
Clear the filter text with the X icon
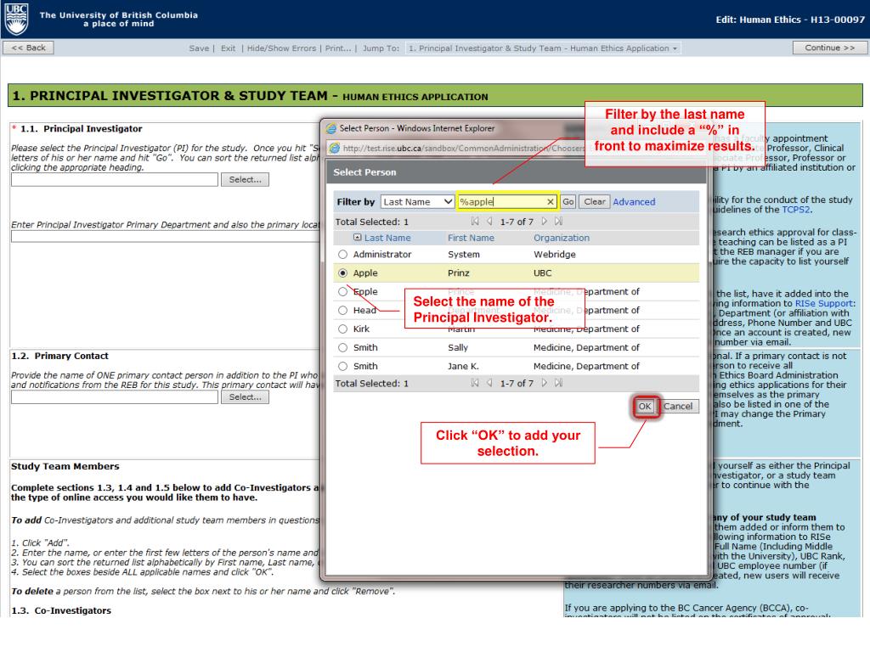(550, 202)
